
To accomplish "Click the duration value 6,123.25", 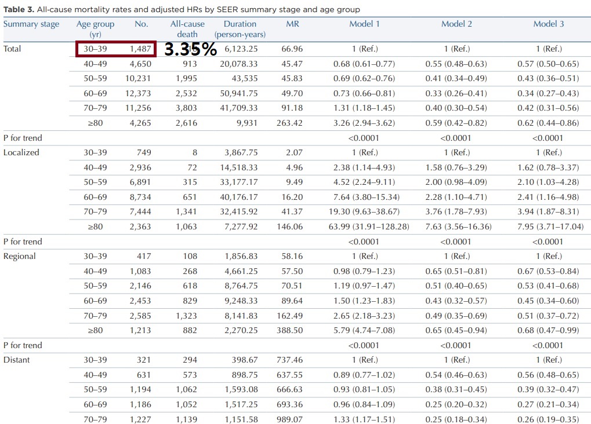I will point(241,49).
